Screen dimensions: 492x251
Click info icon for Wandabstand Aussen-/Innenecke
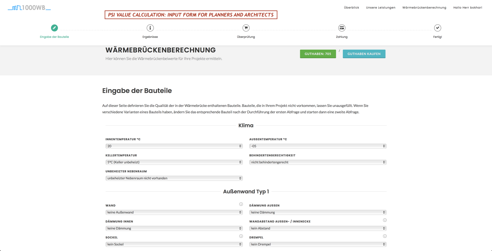[385, 220]
